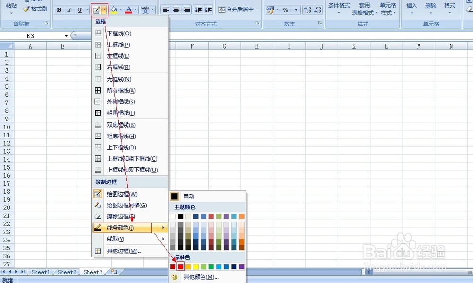Open the borders dropdown arrow
This screenshot has width=473, height=283.
point(104,10)
